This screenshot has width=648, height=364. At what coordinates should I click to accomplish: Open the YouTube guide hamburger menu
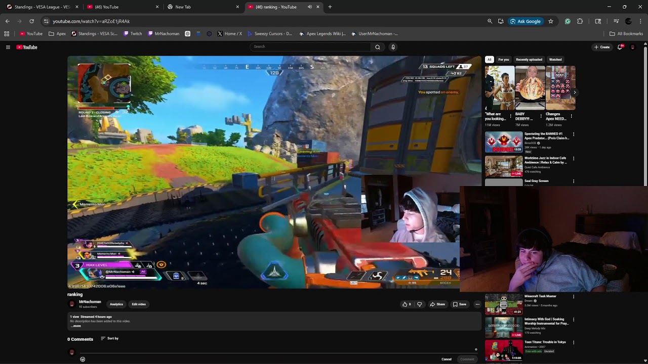tap(8, 47)
